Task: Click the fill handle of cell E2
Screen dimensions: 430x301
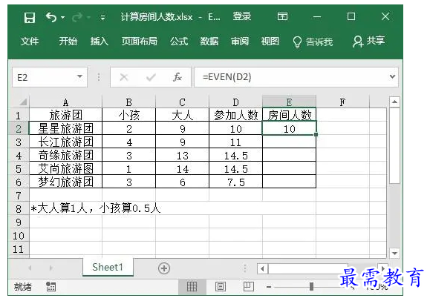Action: (316, 134)
